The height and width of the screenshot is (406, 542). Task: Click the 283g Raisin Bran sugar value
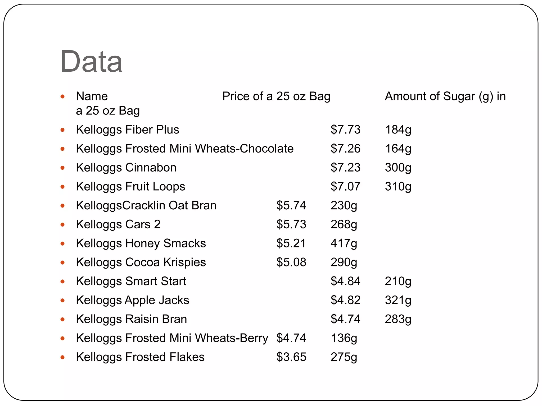coord(398,319)
